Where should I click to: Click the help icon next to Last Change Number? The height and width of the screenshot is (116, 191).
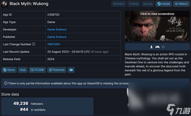click(34, 44)
